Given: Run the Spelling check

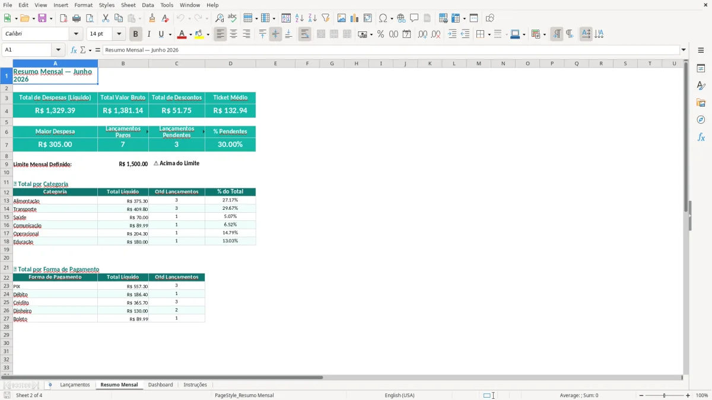Looking at the screenshot, I should point(233,18).
